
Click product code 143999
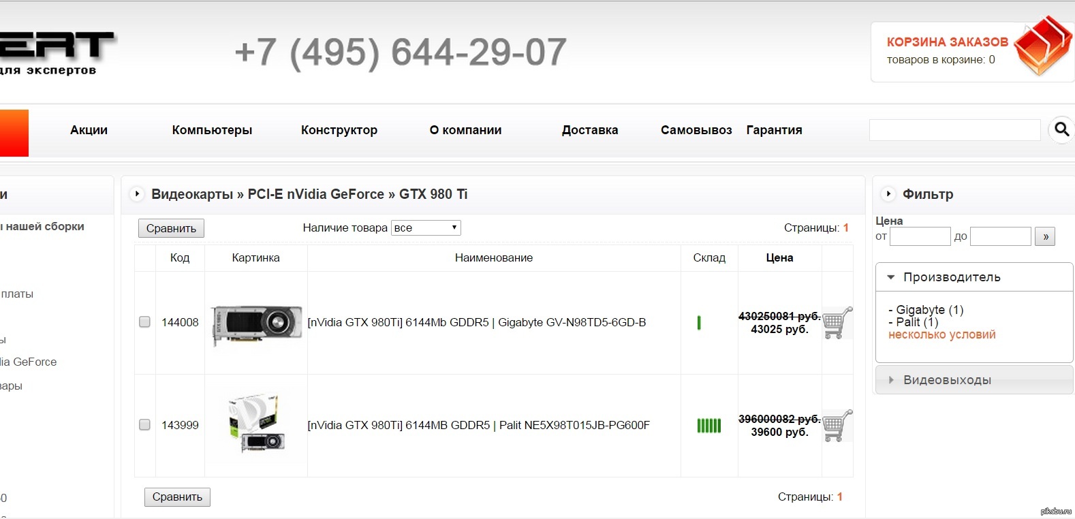click(x=180, y=426)
